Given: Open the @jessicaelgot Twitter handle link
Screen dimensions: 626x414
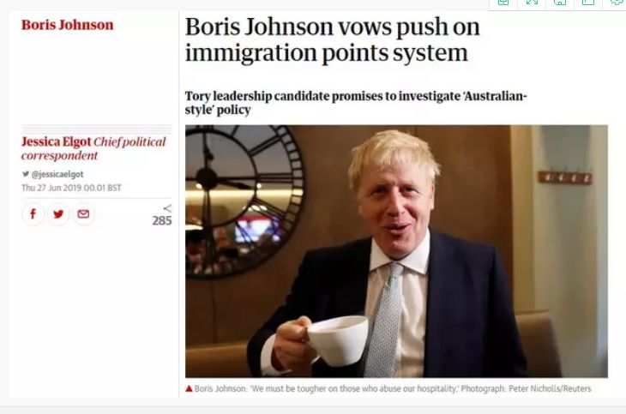Looking at the screenshot, I should tap(57, 174).
